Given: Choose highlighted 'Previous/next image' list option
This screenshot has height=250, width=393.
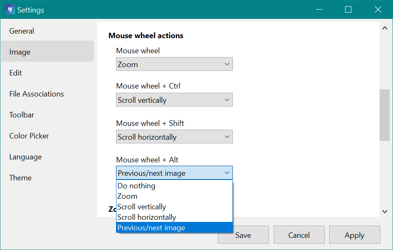Looking at the screenshot, I should tap(151, 228).
